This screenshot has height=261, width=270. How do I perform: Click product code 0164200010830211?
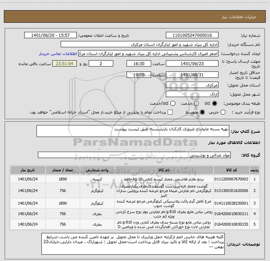click(x=231, y=214)
